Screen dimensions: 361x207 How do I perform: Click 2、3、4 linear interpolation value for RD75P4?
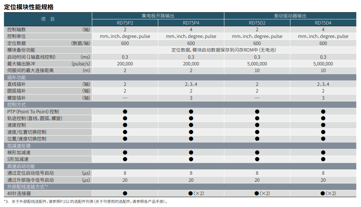click(x=191, y=84)
